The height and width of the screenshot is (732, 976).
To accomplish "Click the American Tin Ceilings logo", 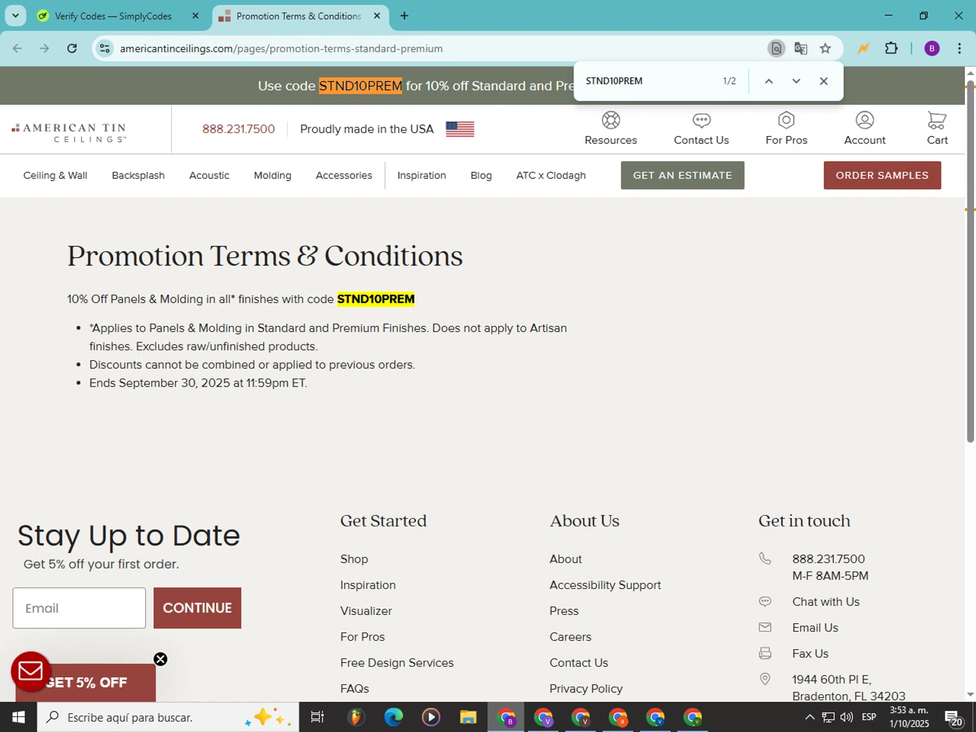I will click(x=69, y=132).
